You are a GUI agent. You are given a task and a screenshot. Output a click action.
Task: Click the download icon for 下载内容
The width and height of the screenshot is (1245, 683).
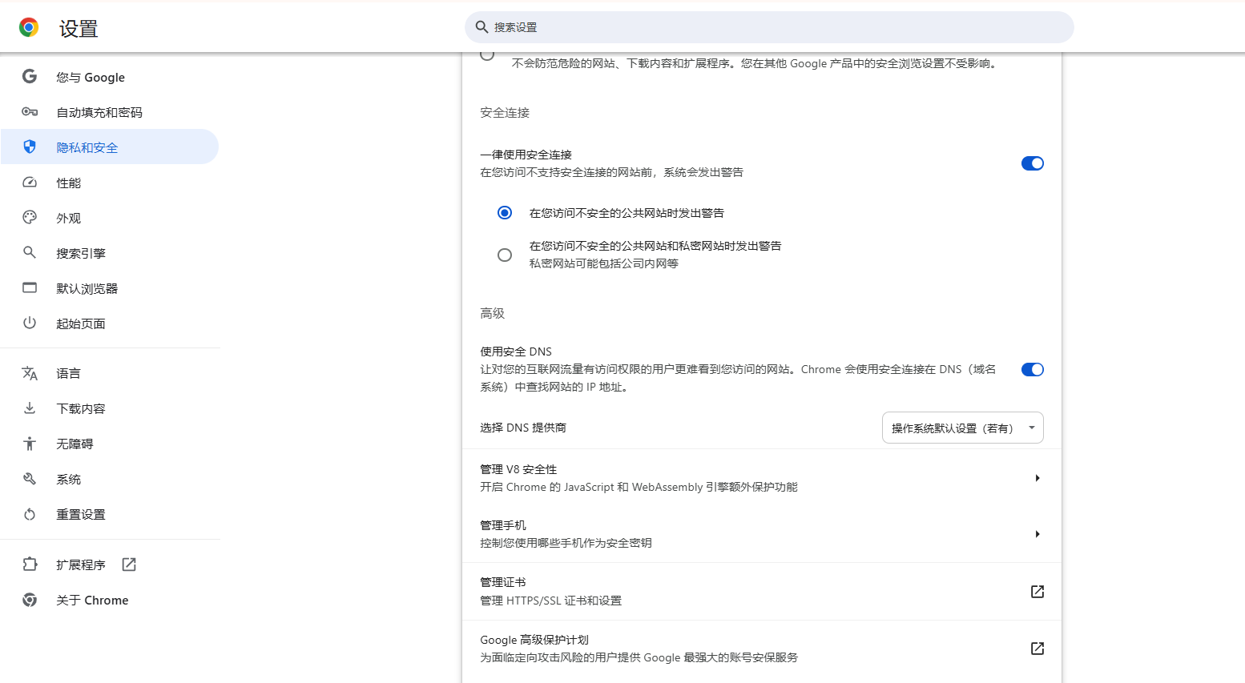(x=30, y=408)
